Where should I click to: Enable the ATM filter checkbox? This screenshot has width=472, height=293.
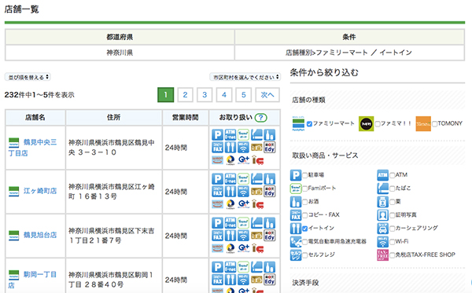coord(392,175)
